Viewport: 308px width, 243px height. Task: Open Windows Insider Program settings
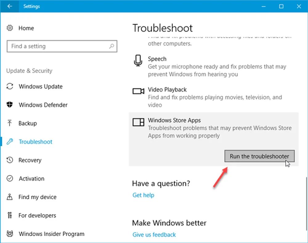pos(51,234)
